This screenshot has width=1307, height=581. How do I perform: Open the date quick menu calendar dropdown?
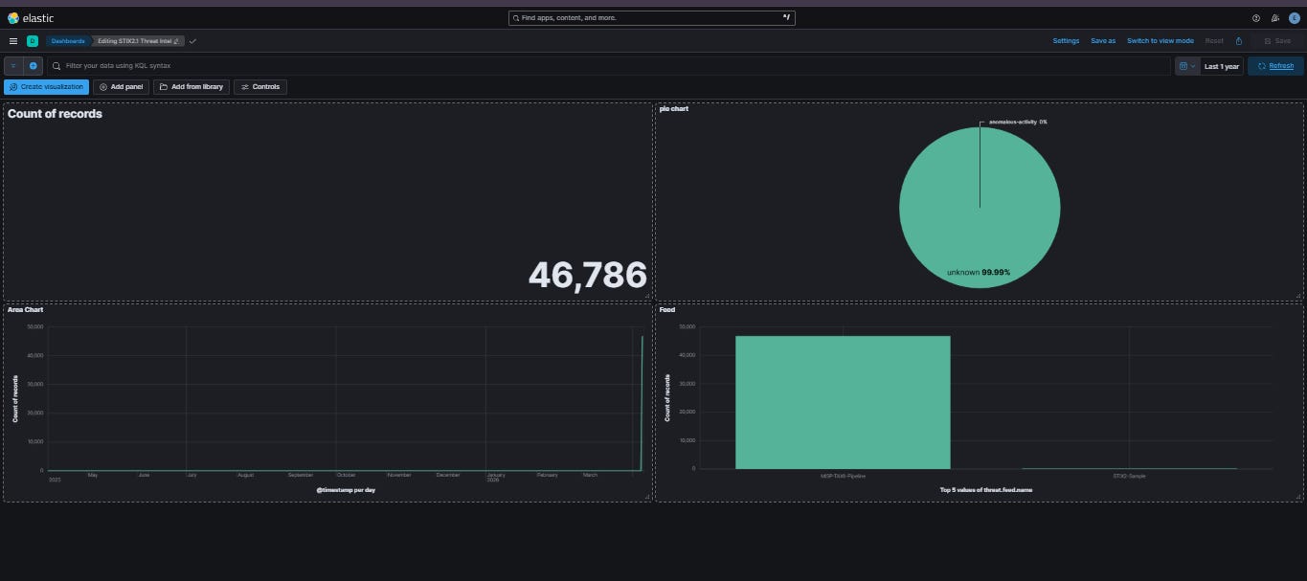[x=1187, y=66]
